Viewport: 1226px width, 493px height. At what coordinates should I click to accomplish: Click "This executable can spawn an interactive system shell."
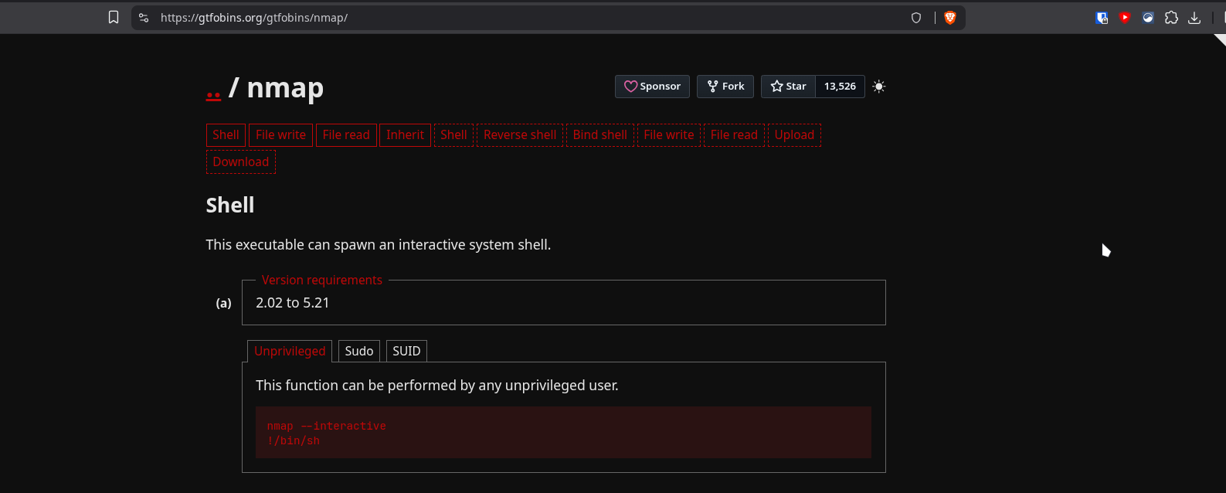pyautogui.click(x=379, y=245)
